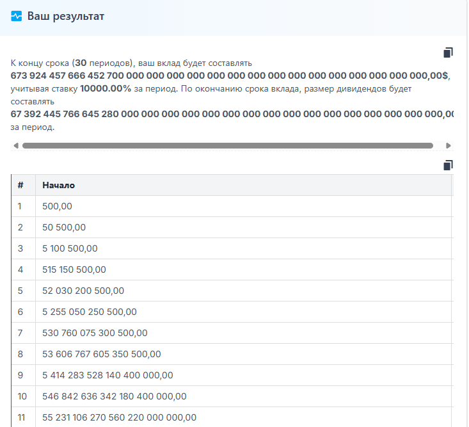The image size is (469, 427).
Task: Click row 5 value 52 030 200 500,00
Action: click(x=83, y=291)
